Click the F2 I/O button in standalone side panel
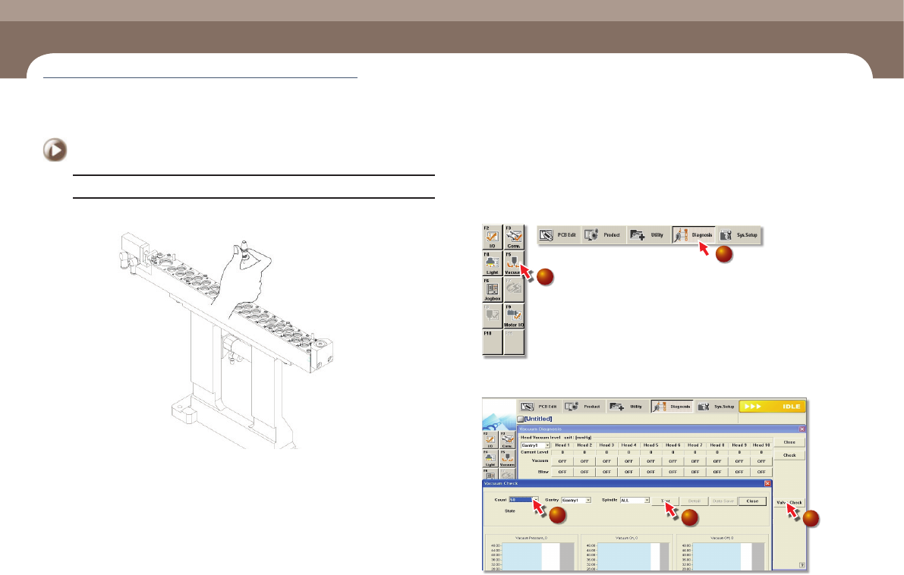The image size is (904, 575). pyautogui.click(x=492, y=237)
